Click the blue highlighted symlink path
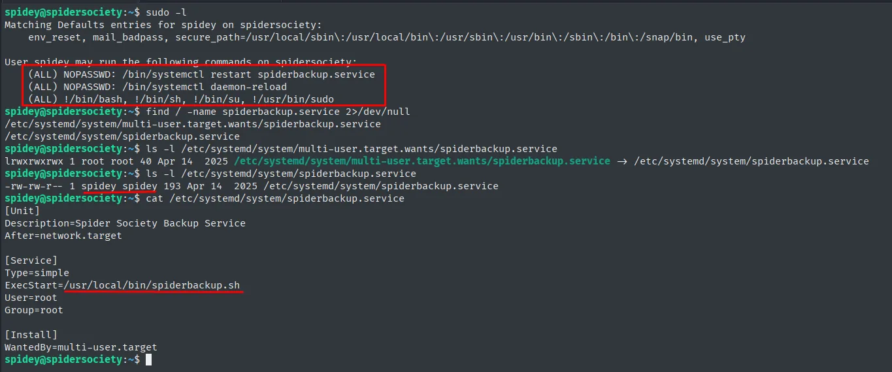Image resolution: width=892 pixels, height=372 pixels. 422,161
